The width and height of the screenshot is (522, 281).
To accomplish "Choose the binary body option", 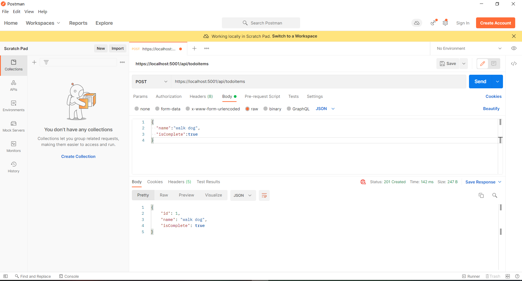I will click(272, 109).
